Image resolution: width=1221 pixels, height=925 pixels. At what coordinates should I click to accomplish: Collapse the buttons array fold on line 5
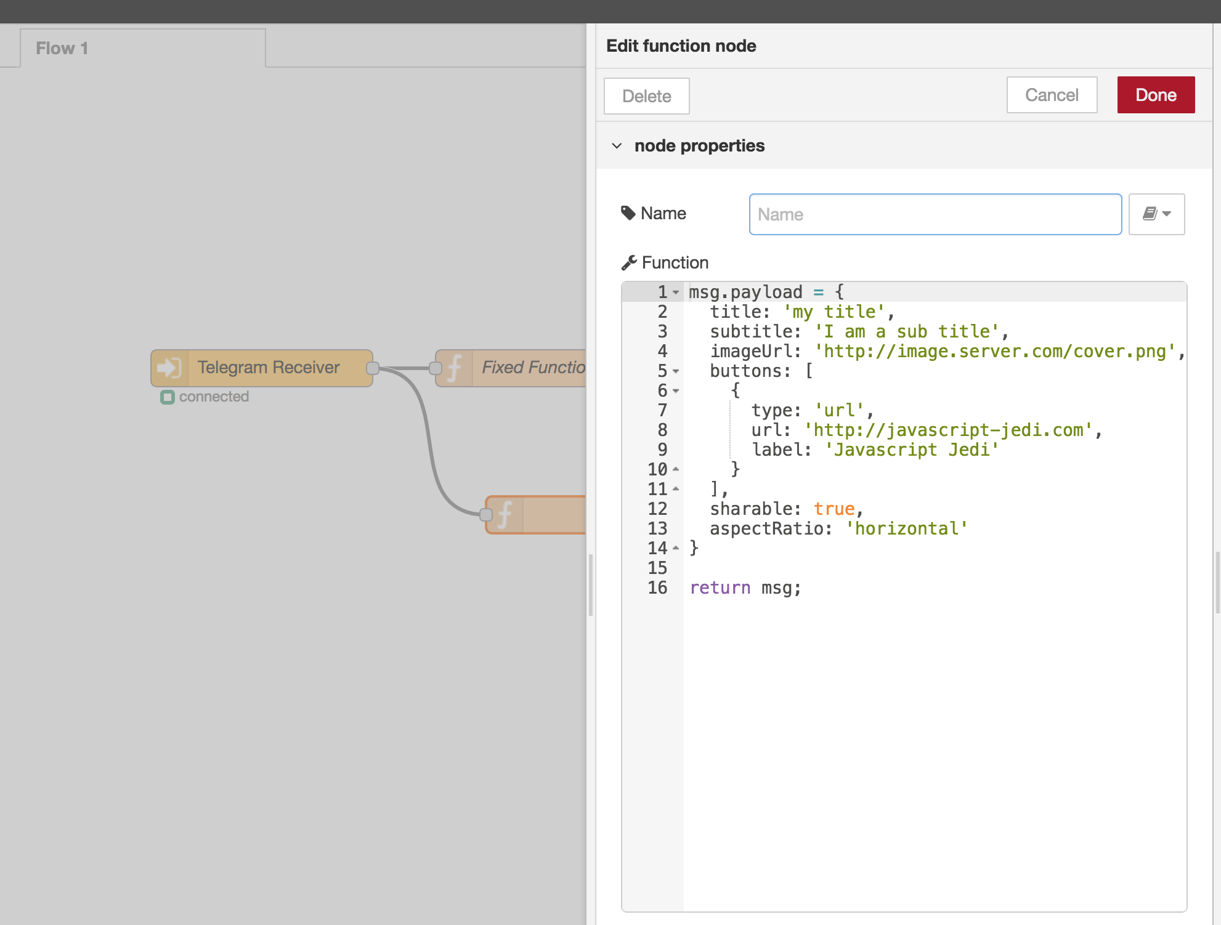[677, 372]
